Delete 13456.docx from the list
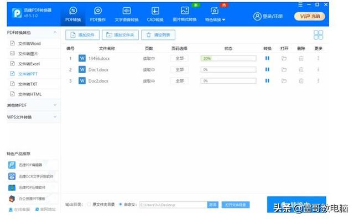 pos(301,58)
